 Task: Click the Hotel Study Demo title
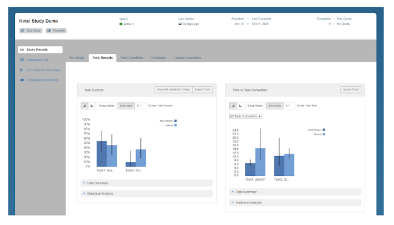click(38, 21)
